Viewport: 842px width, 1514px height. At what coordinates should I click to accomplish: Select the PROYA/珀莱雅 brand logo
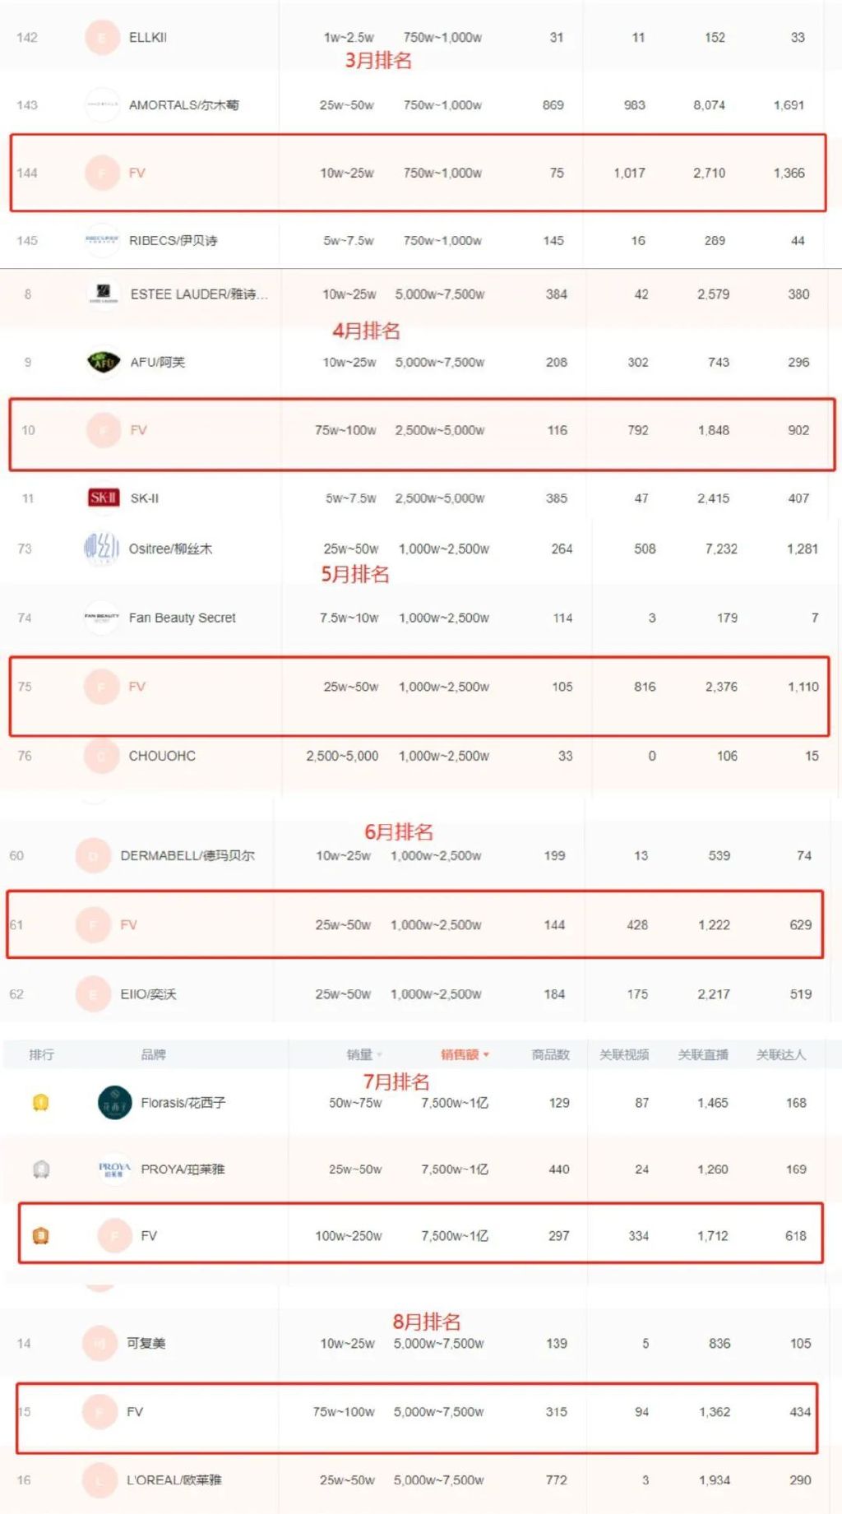point(113,1169)
